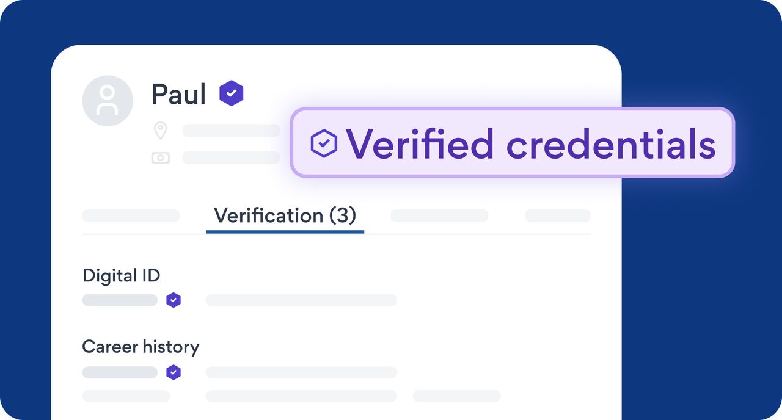Click the long placeholder bar in Digital ID row
Image resolution: width=782 pixels, height=420 pixels.
point(301,300)
